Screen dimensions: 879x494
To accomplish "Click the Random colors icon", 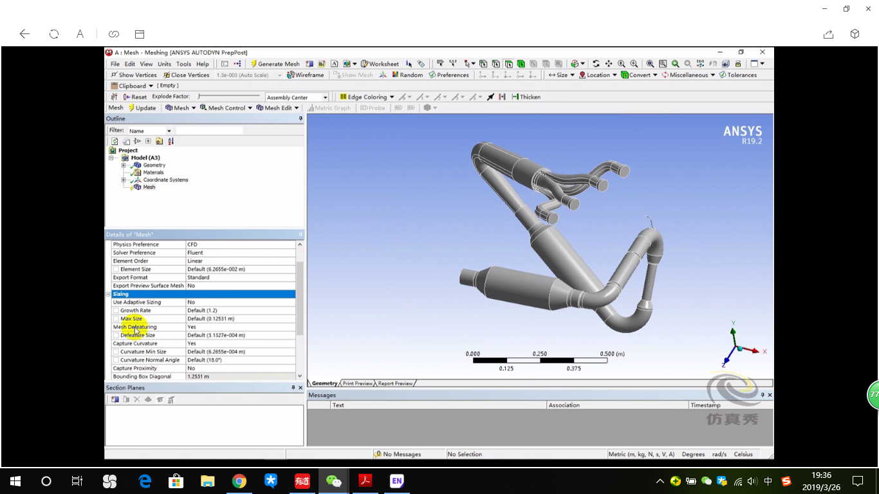I will [x=406, y=75].
